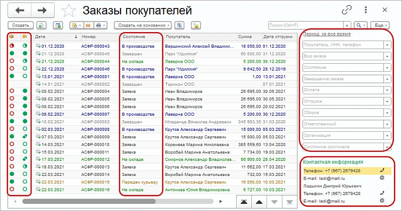This screenshot has width=402, height=211.
Task: Sort by the Дата column header
Action: 56,37
